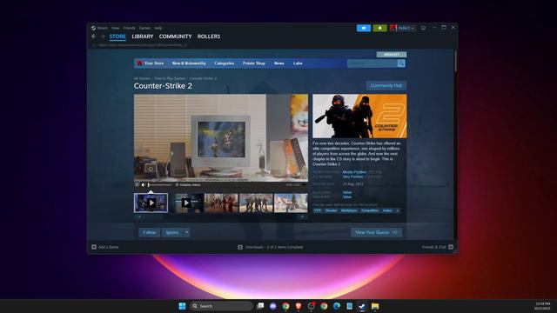Image resolution: width=557 pixels, height=313 pixels.
Task: Click the plus button to add tags
Action: point(398,210)
